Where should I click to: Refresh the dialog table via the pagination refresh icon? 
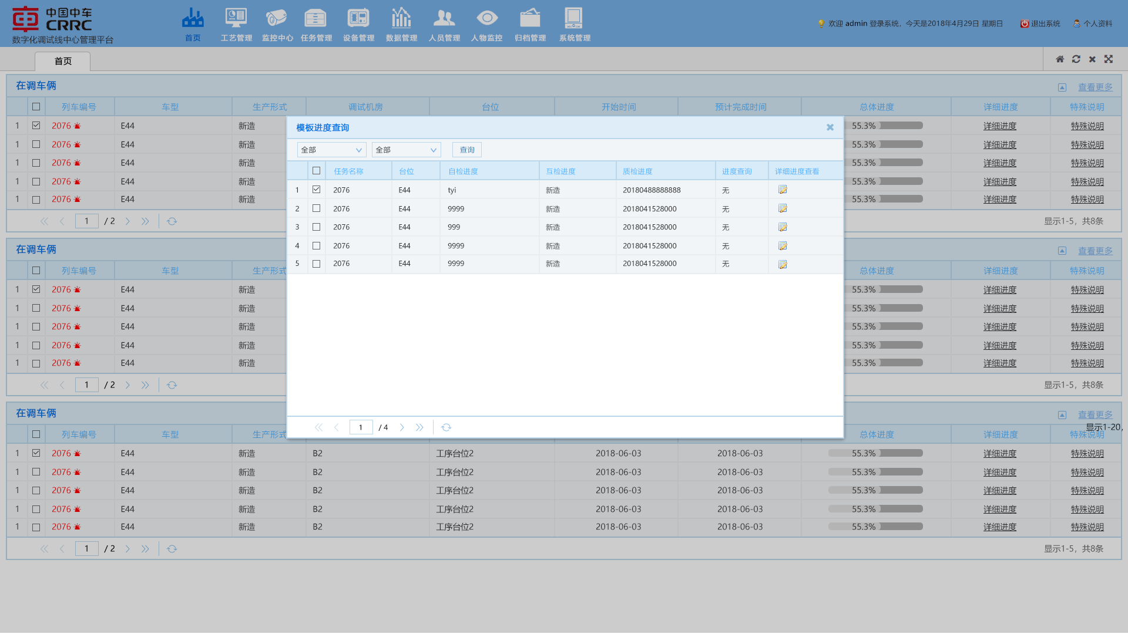pos(446,427)
